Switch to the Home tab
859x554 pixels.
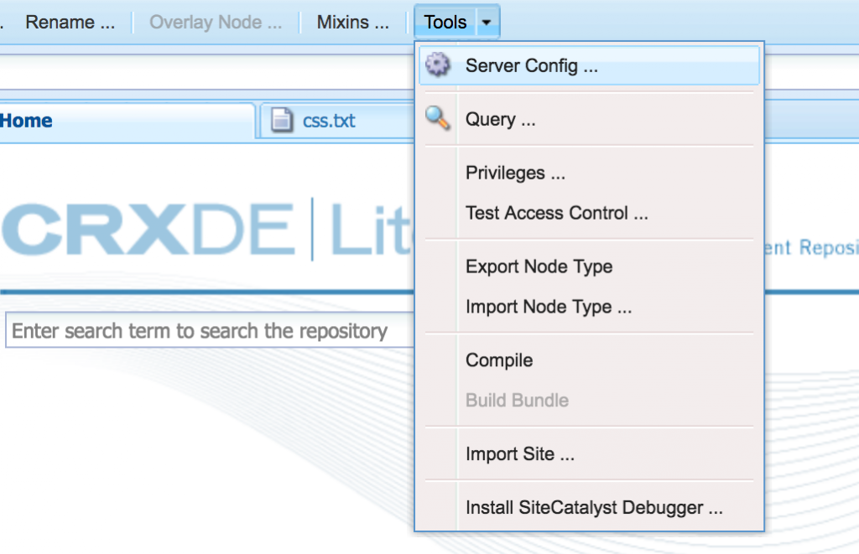click(x=29, y=120)
